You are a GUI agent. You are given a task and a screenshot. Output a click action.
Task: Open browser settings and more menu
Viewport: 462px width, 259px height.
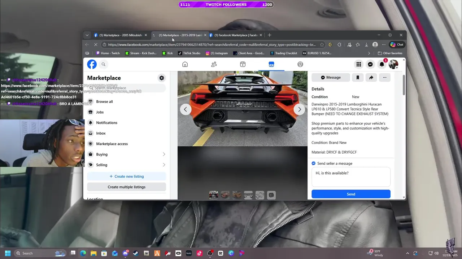click(x=384, y=45)
